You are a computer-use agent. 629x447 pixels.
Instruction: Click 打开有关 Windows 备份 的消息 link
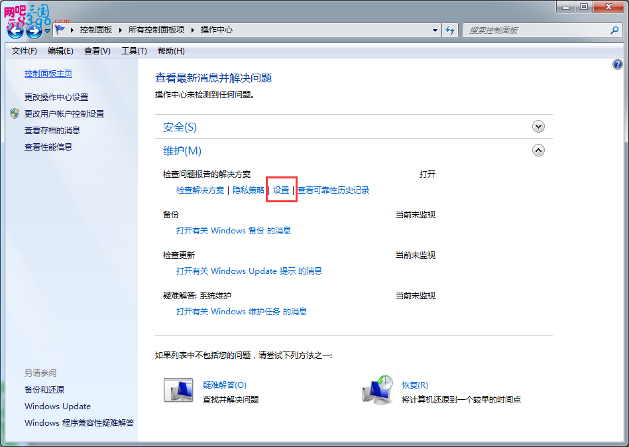(x=234, y=231)
